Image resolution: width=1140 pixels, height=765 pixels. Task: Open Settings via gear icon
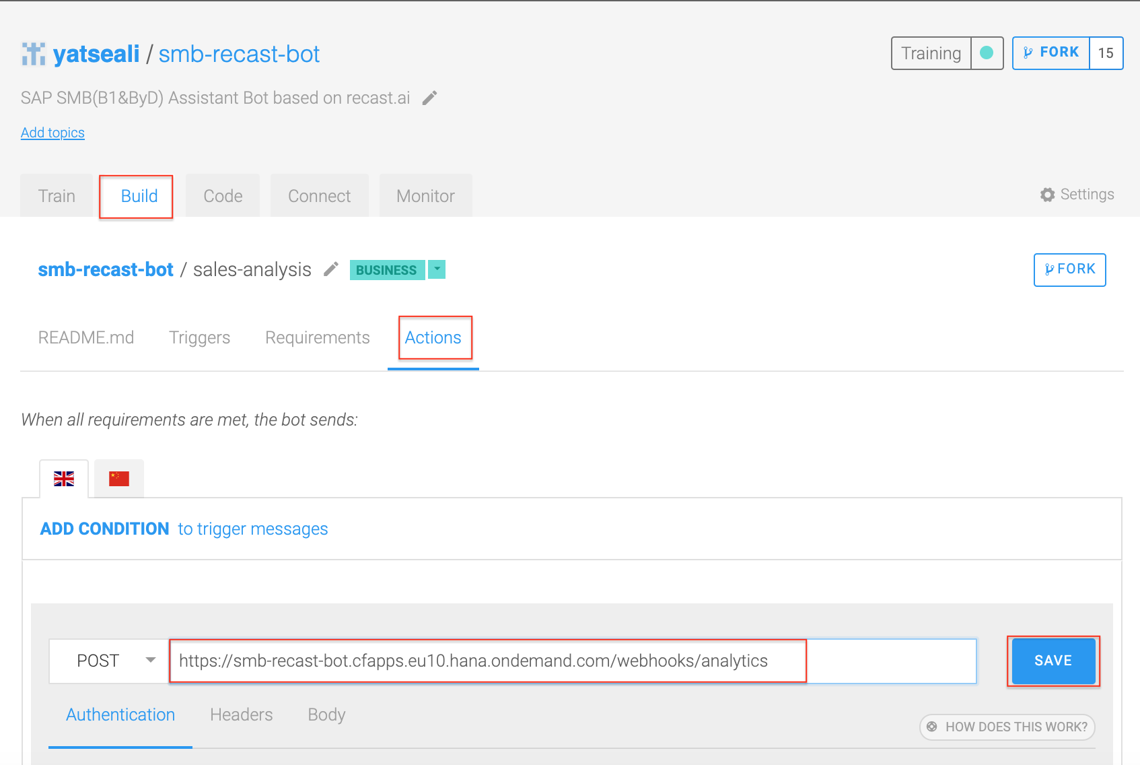tap(1047, 195)
